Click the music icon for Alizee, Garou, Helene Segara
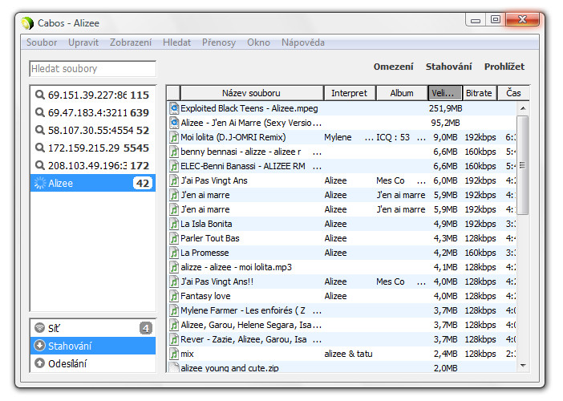The width and height of the screenshot is (563, 401). [174, 325]
